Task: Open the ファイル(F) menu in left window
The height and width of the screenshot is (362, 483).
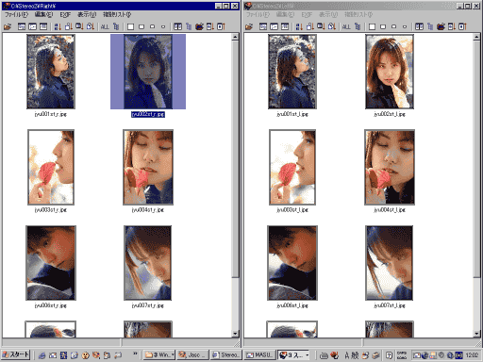Action: 16,15
